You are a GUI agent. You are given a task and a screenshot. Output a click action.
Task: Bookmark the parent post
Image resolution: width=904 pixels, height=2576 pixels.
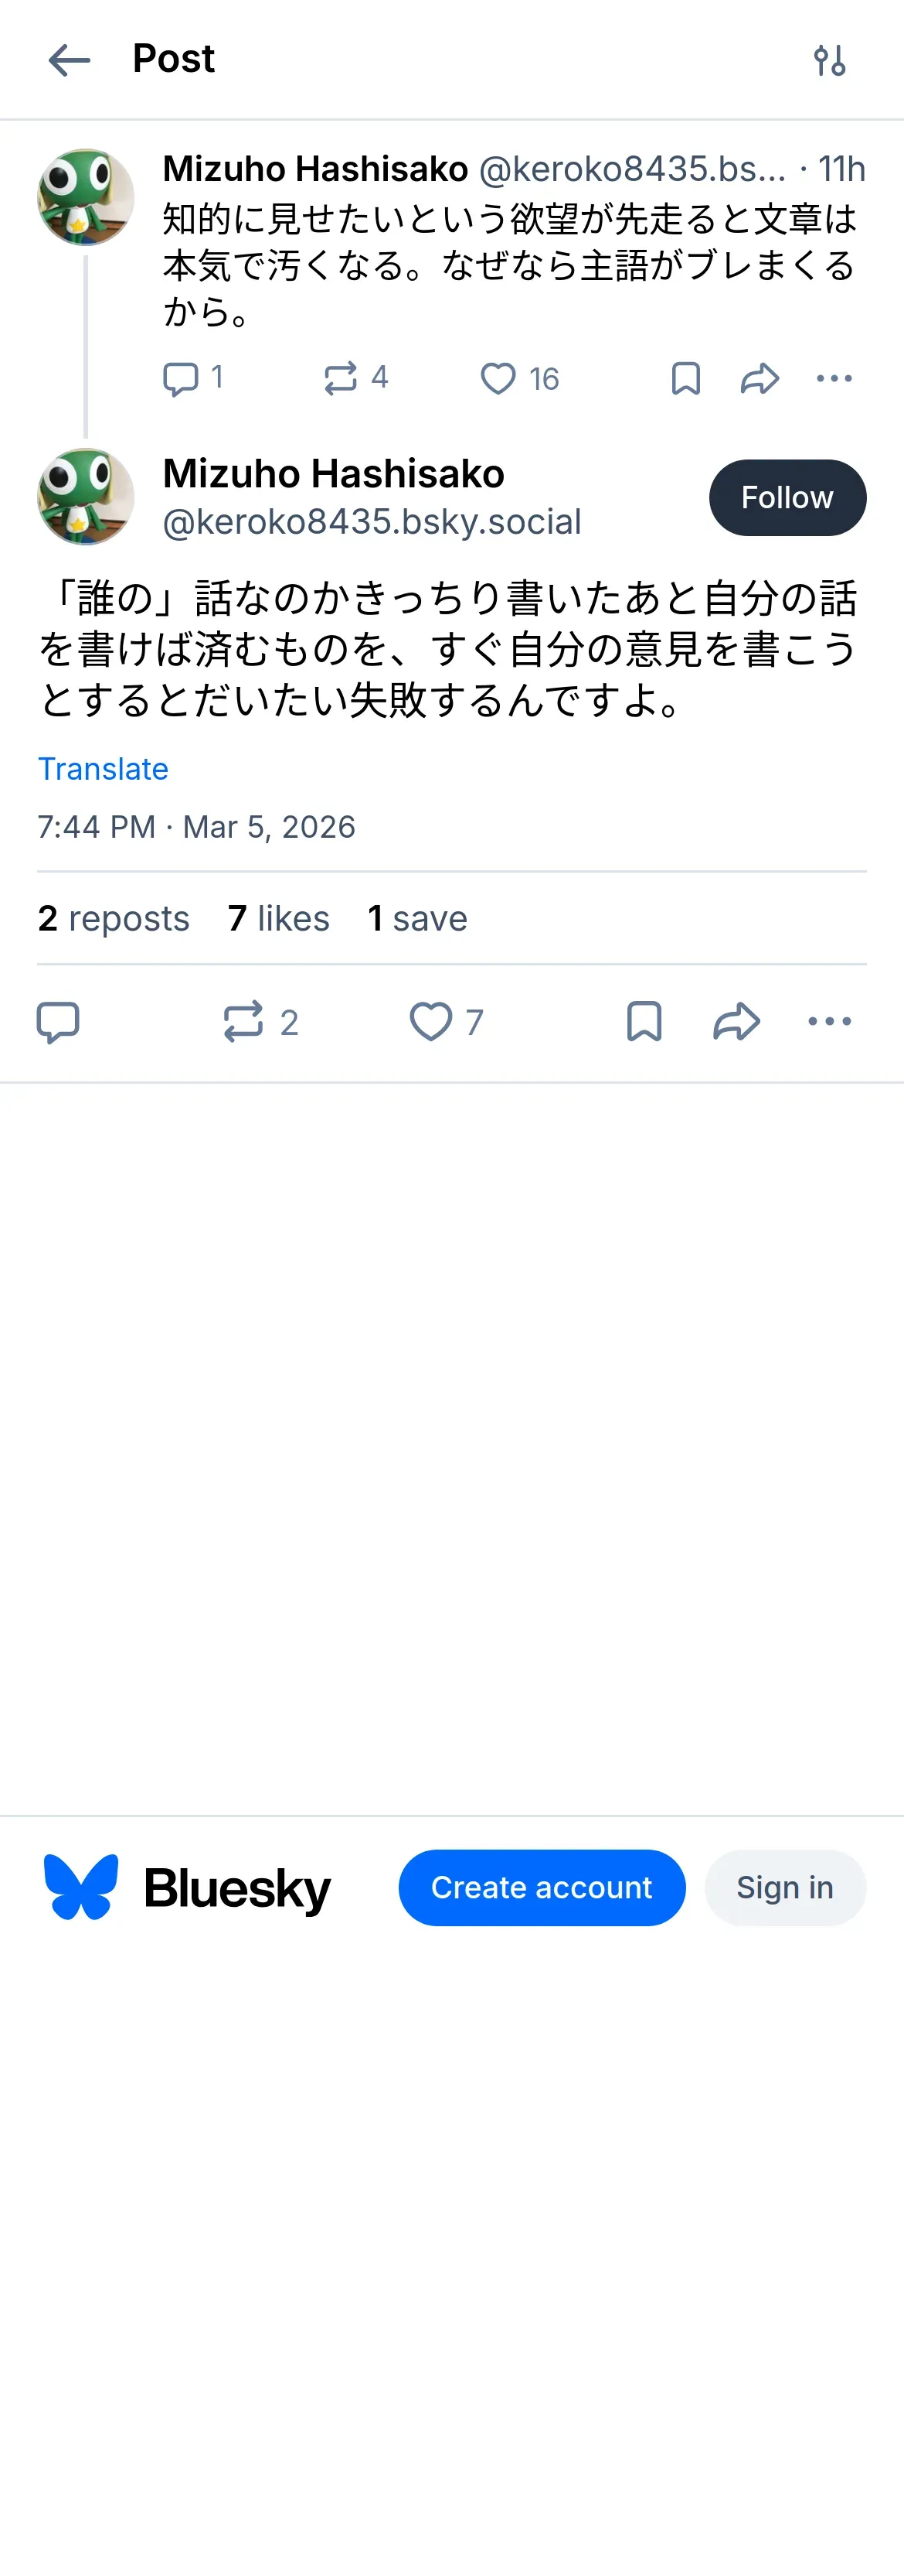coord(685,379)
